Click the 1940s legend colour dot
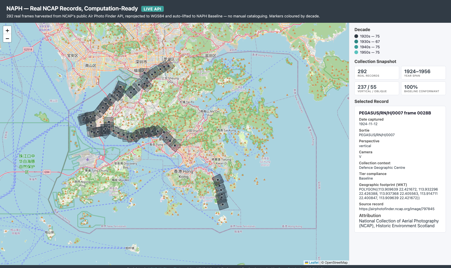The width and height of the screenshot is (451, 268). (x=356, y=47)
